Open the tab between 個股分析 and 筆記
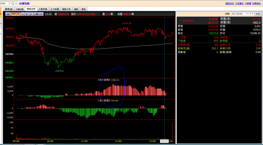Screen dimensions: 263x145 coord(76,9)
